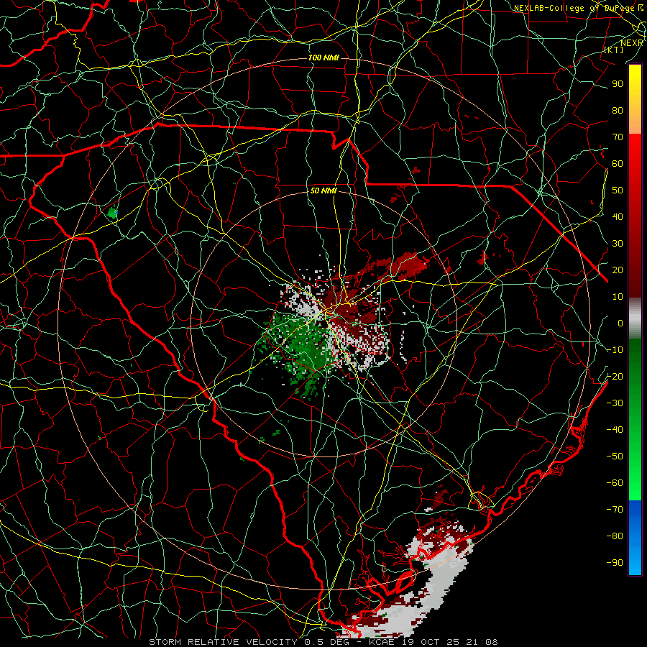Click the "20" positive velocity scale label
This screenshot has width=647, height=647.
(618, 270)
